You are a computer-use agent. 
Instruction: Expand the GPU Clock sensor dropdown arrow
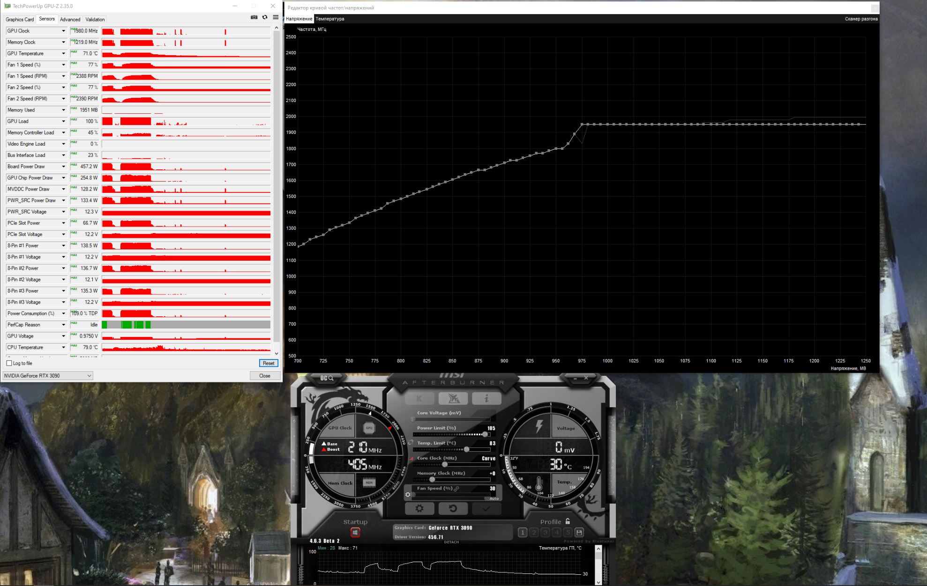pyautogui.click(x=64, y=31)
